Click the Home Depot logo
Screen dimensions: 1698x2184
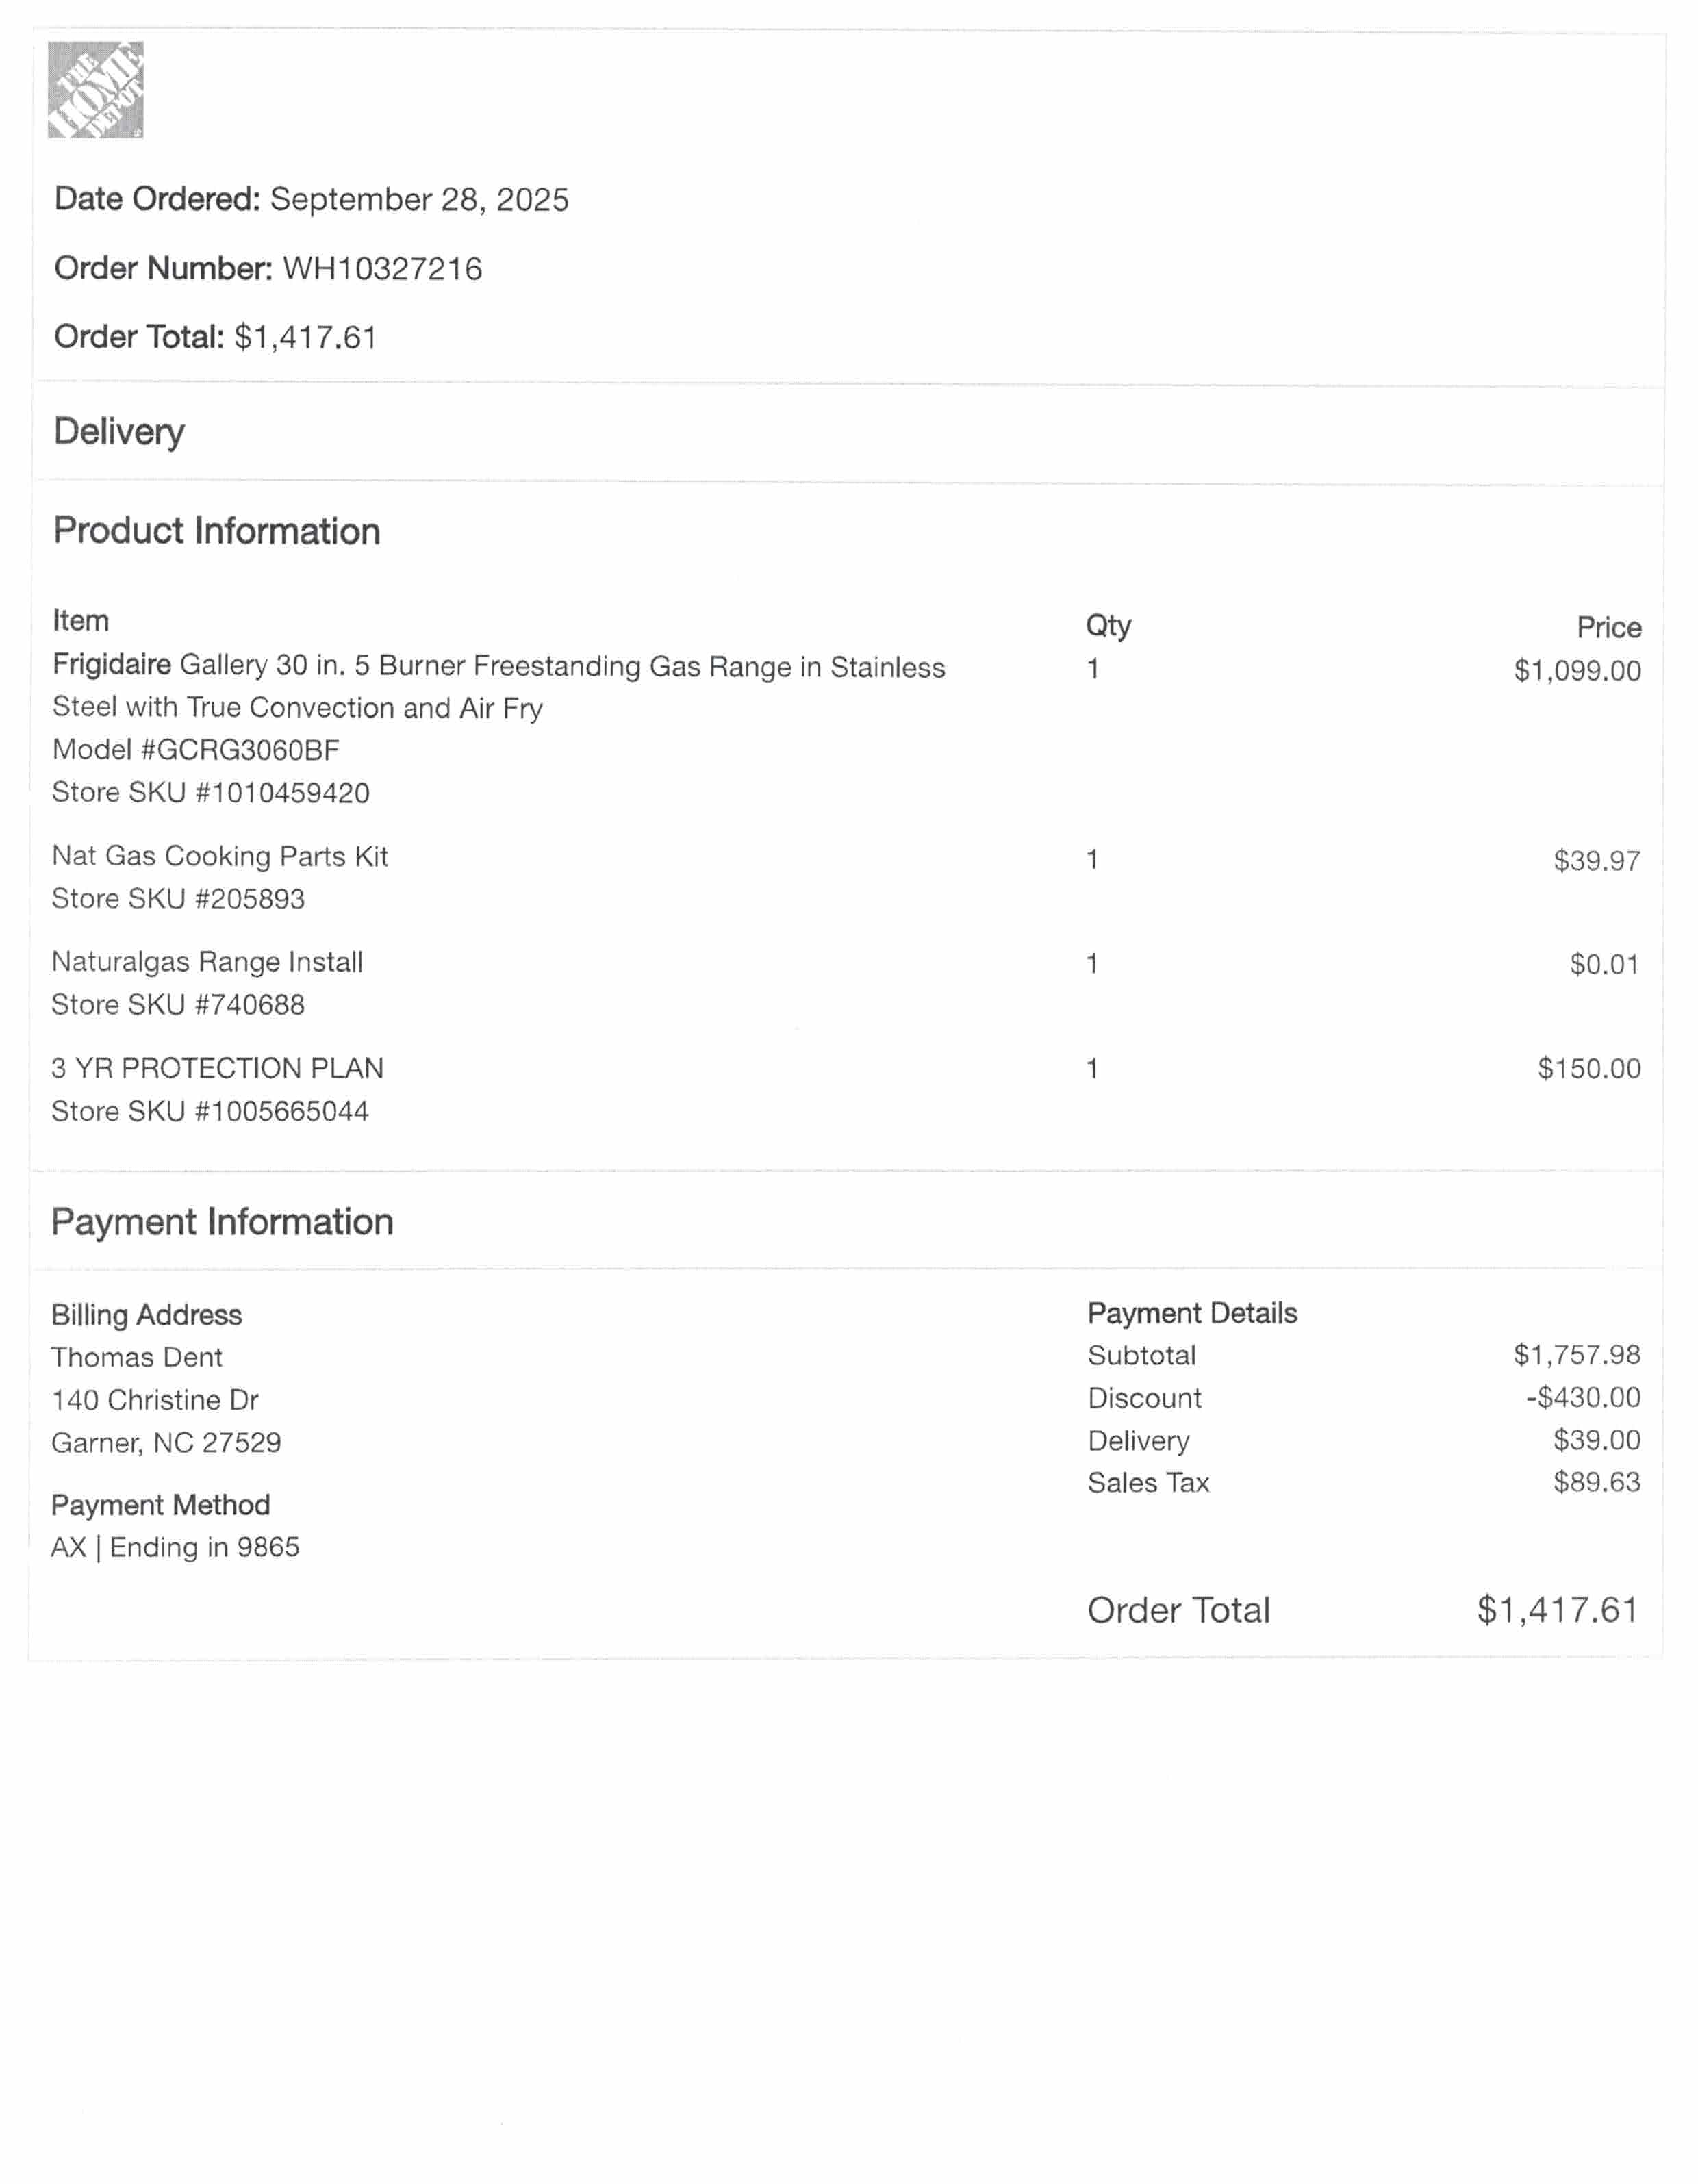(x=96, y=90)
